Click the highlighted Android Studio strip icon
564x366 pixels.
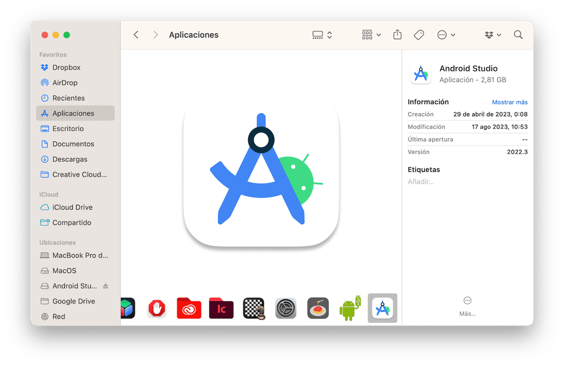point(383,308)
